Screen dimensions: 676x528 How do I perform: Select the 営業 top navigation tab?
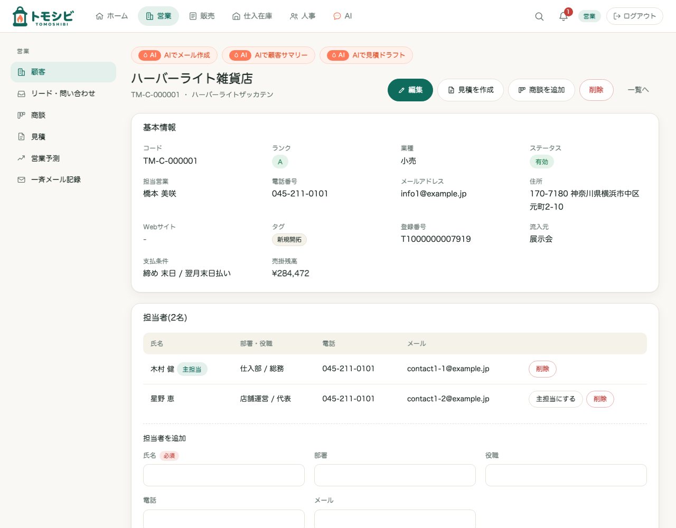(x=158, y=16)
